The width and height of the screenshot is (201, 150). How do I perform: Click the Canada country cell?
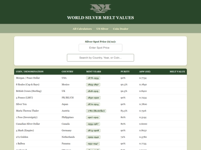point(66,124)
